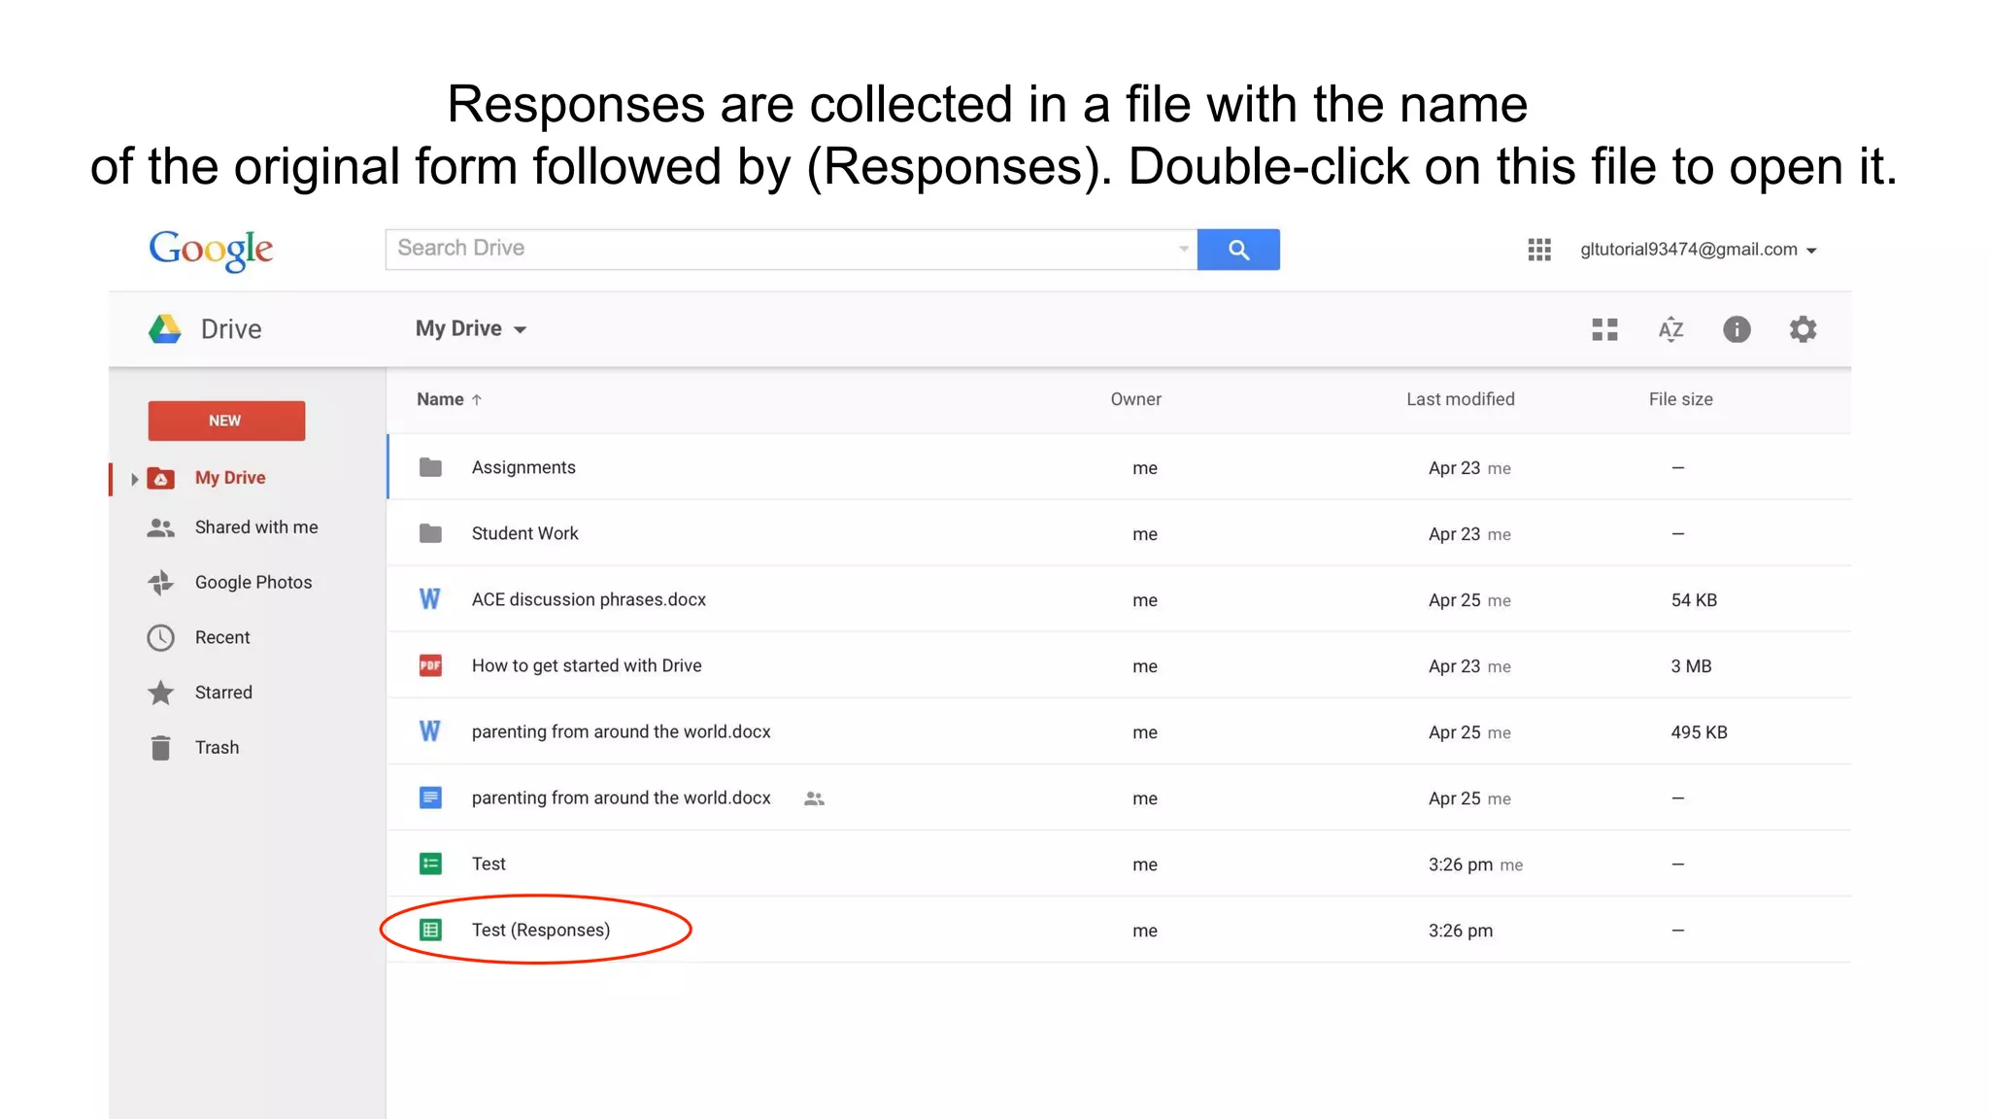Select the Test form file name
The image size is (1989, 1119).
(x=489, y=864)
